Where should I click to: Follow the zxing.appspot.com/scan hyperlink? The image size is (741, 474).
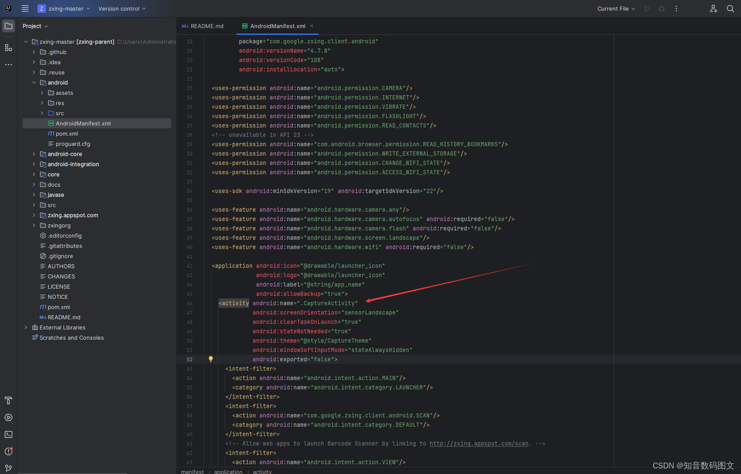[x=479, y=443]
